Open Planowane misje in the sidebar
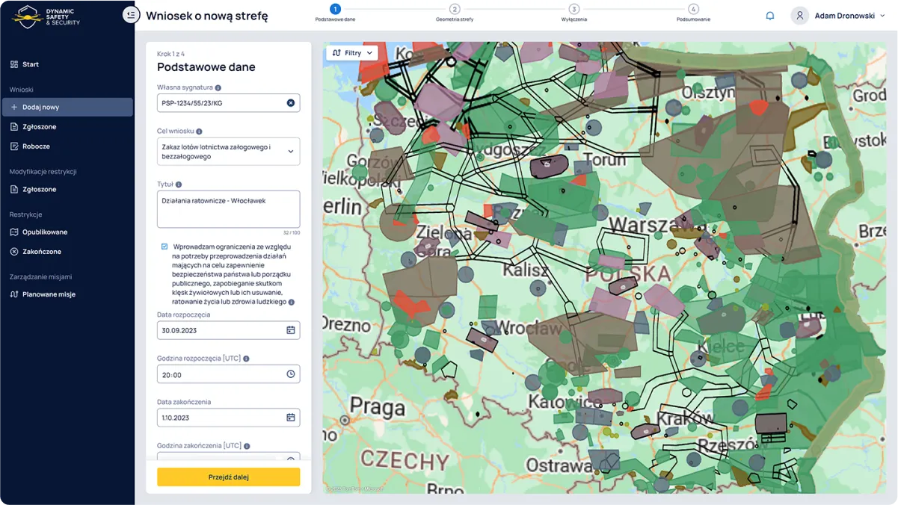This screenshot has height=505, width=898. [48, 294]
